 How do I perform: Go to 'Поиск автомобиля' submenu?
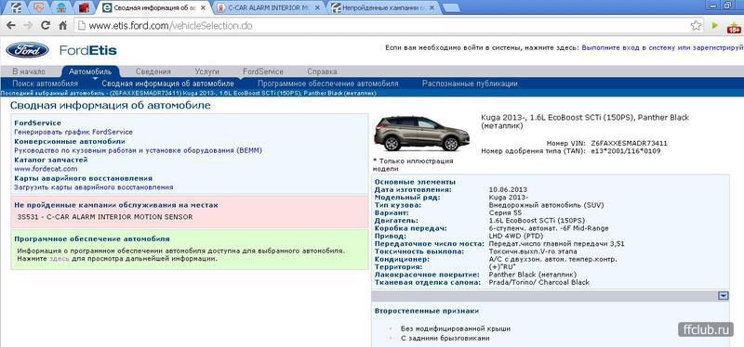pyautogui.click(x=45, y=84)
